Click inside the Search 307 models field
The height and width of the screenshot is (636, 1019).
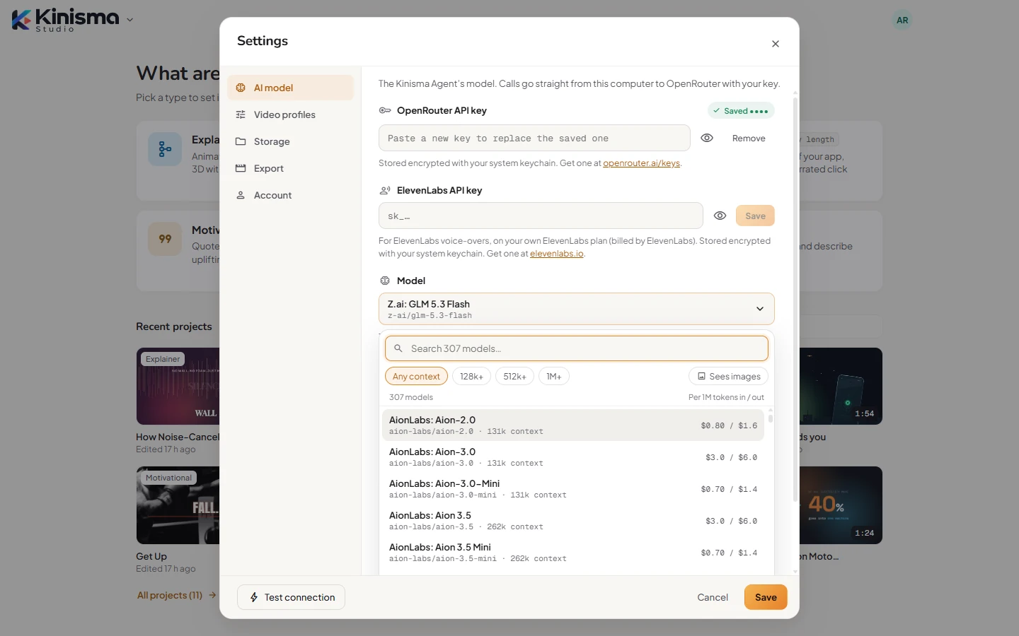576,348
